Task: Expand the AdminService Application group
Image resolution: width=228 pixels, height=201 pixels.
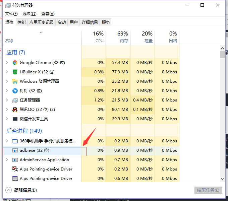Action: (x=7, y=160)
